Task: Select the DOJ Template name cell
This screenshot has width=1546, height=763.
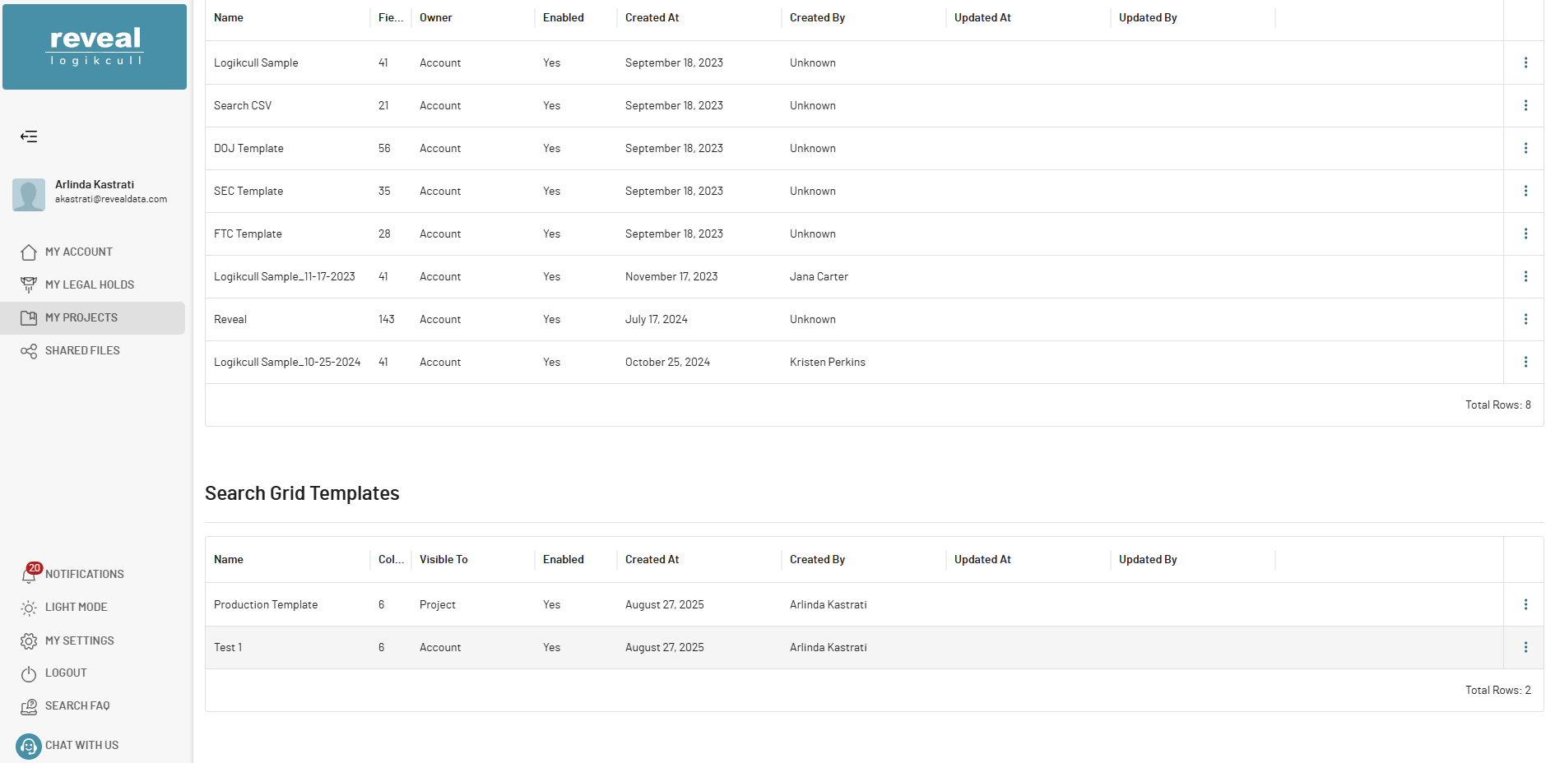Action: point(248,148)
